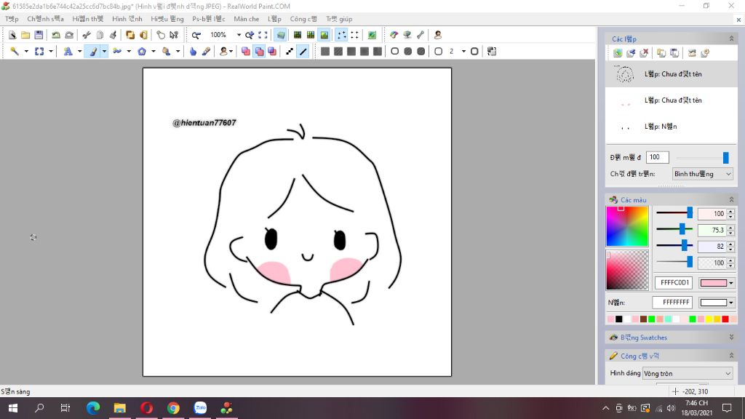Screen dimensions: 745x419
Task: Click the wrench icon in the top toolbar
Action: coord(421,35)
